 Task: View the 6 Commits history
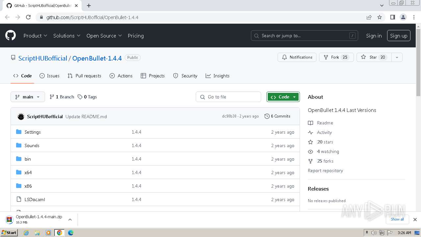[277, 116]
